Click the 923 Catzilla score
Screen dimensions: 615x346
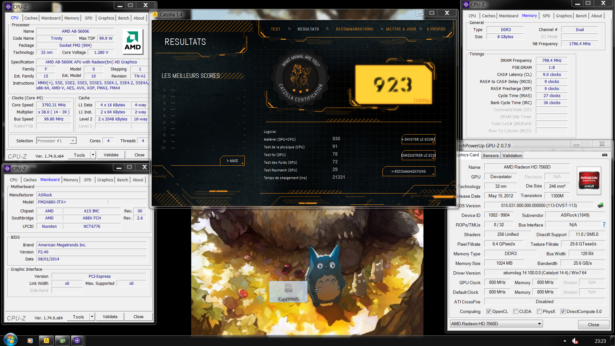tap(393, 84)
